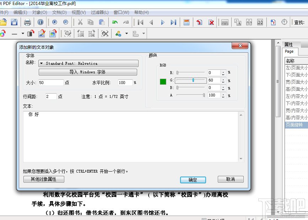Viewport: 308px width, 220px height.
Task: Jump to last page with the navigation icon
Action: [x=173, y=22]
